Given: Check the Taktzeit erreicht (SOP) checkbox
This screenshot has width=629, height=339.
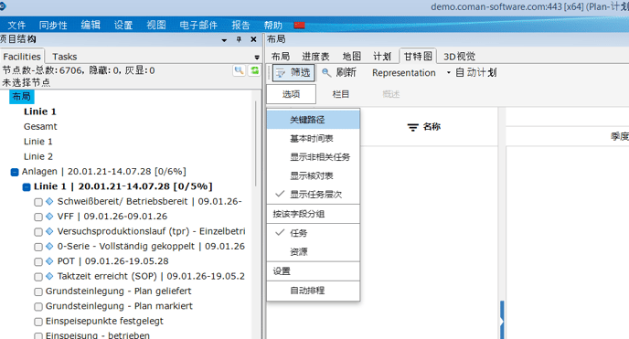Looking at the screenshot, I should (x=38, y=277).
